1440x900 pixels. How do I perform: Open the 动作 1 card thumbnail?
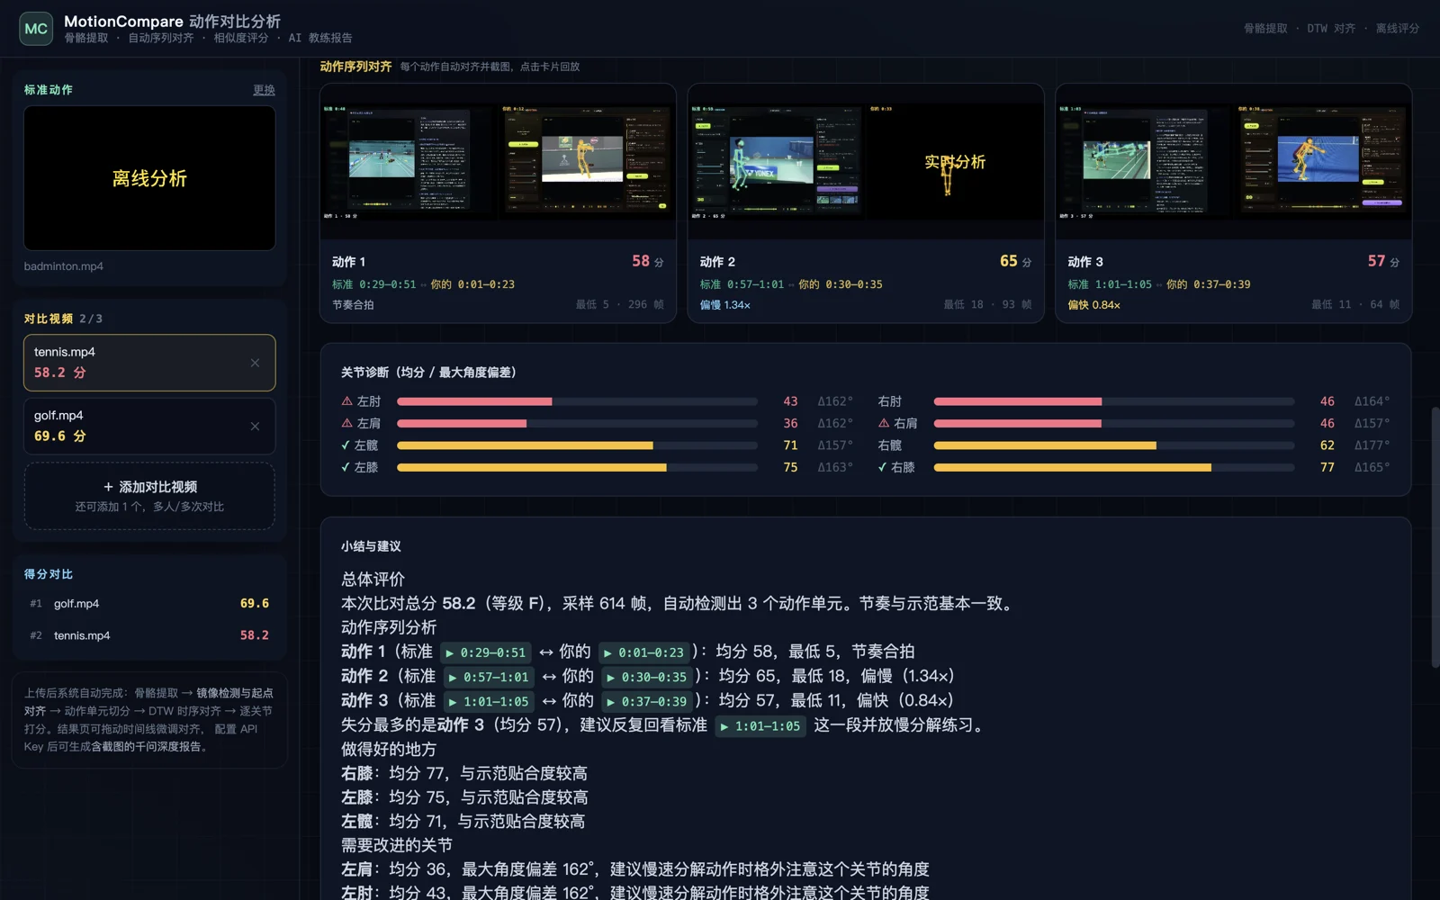tap(498, 162)
